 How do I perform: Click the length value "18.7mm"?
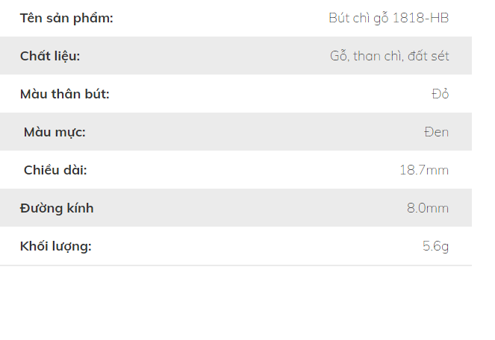pyautogui.click(x=424, y=170)
